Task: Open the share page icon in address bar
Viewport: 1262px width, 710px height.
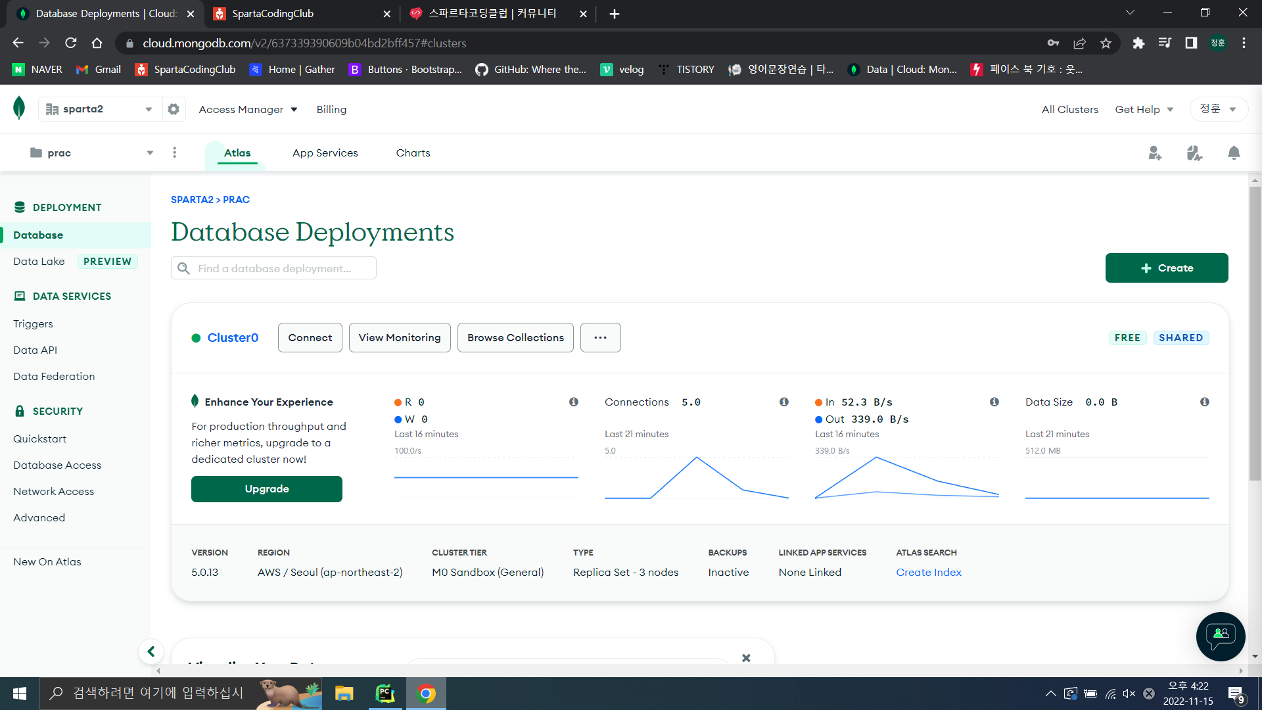Action: click(x=1079, y=43)
